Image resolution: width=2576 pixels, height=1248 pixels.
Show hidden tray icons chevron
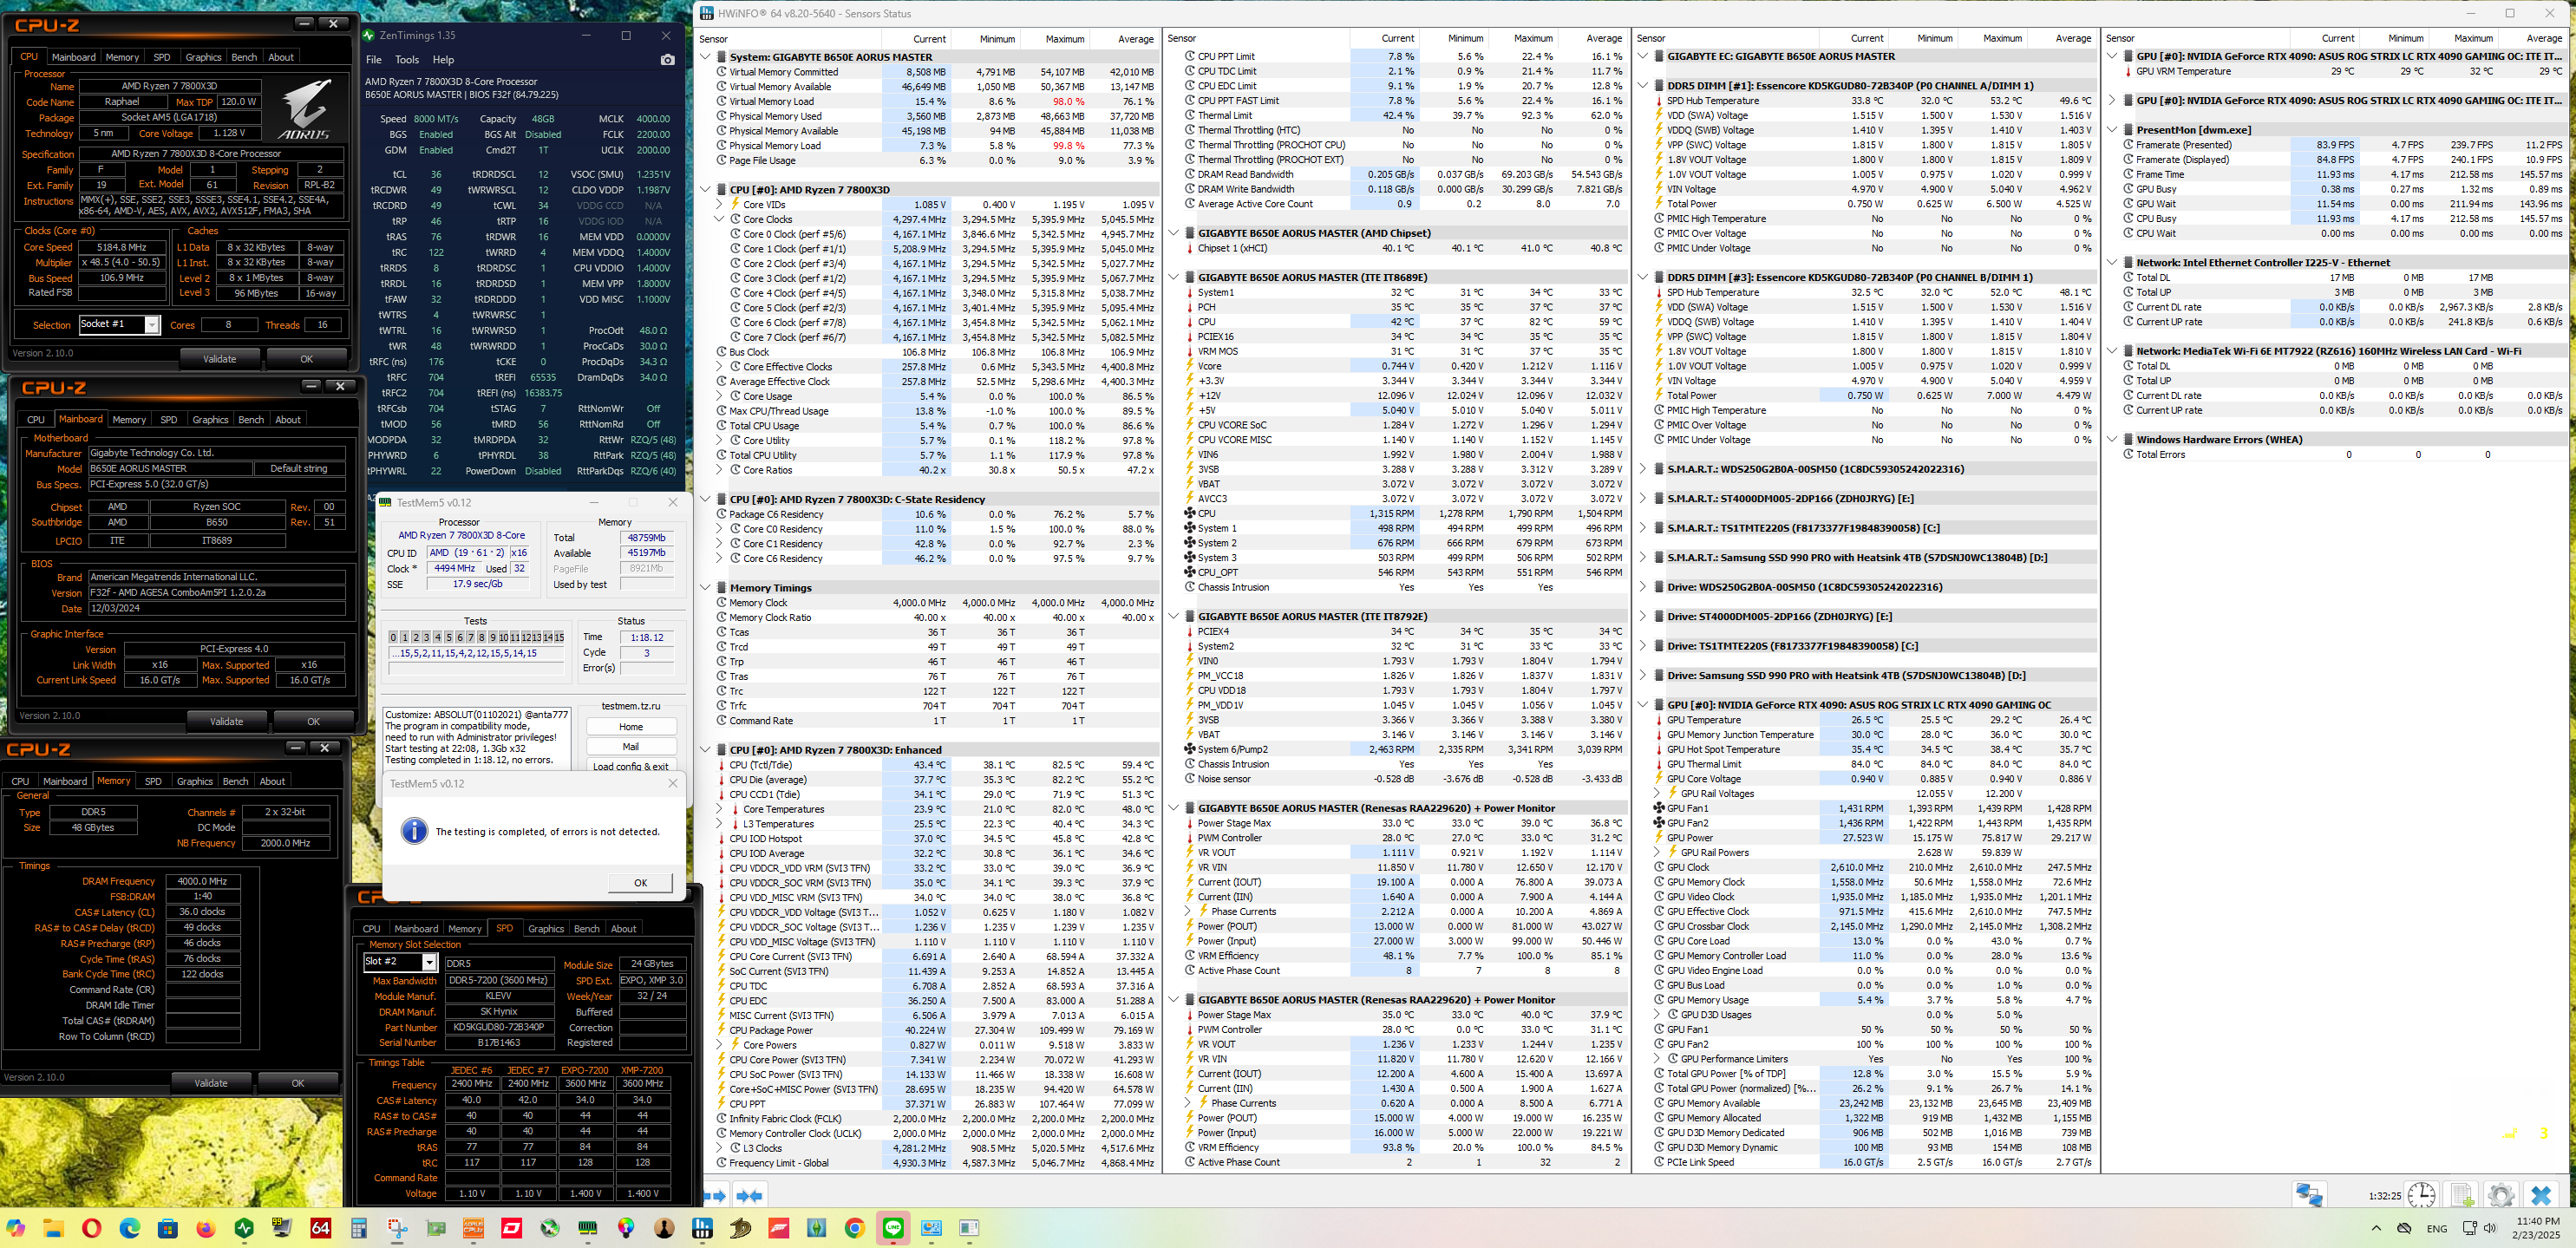point(2376,1228)
